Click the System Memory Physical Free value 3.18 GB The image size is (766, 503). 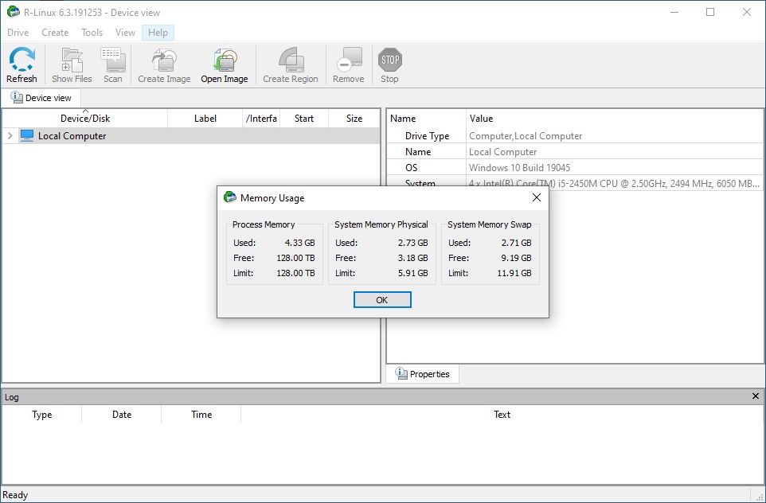[412, 258]
